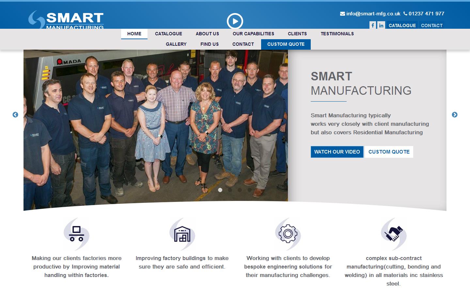Click the LinkedIn social icon
Image resolution: width=470 pixels, height=294 pixels.
click(x=381, y=25)
